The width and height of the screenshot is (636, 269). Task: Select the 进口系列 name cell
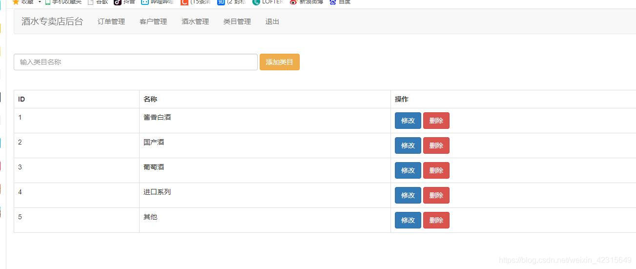pos(265,195)
